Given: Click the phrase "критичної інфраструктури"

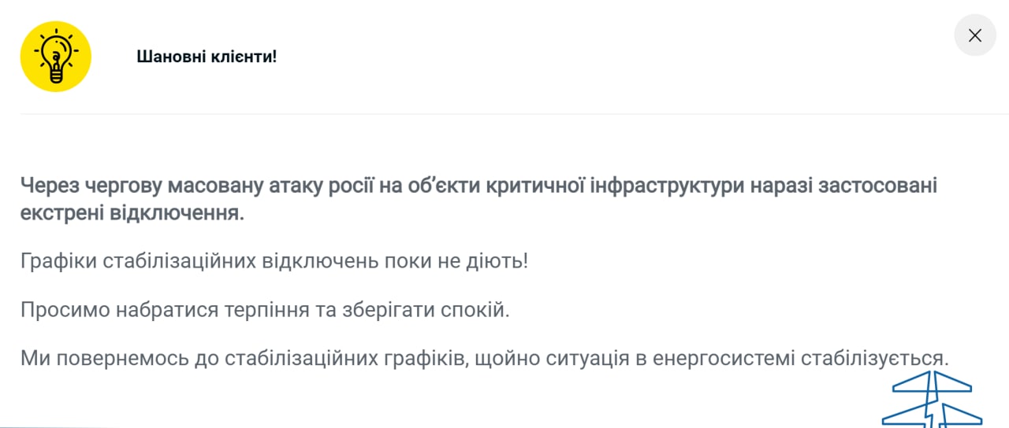Looking at the screenshot, I should coord(605,186).
